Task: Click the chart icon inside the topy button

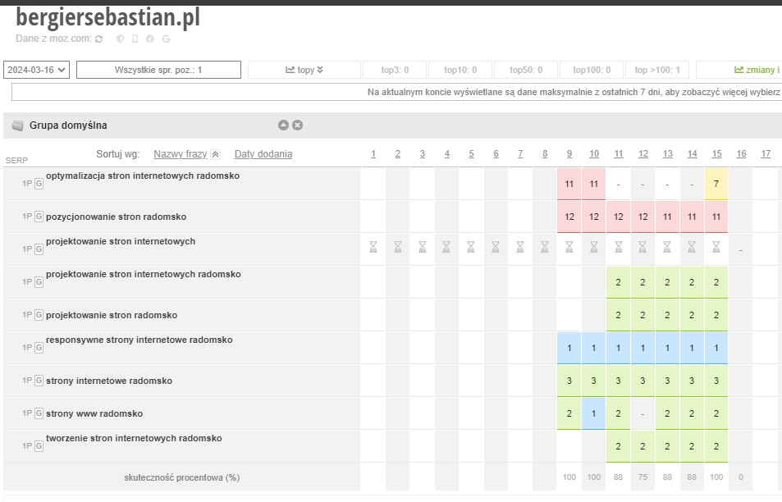Action: (x=289, y=69)
